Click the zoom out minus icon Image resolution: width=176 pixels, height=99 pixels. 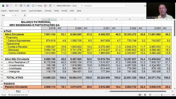pyautogui.click(x=154, y=95)
